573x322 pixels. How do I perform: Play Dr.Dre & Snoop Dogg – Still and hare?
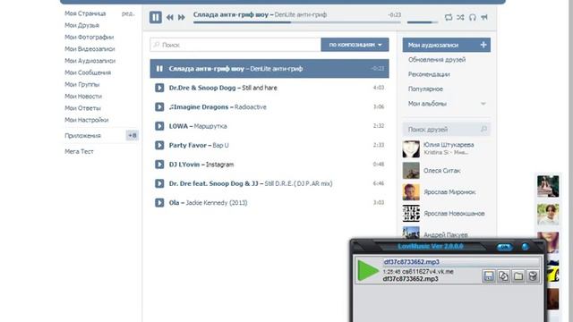coord(159,88)
